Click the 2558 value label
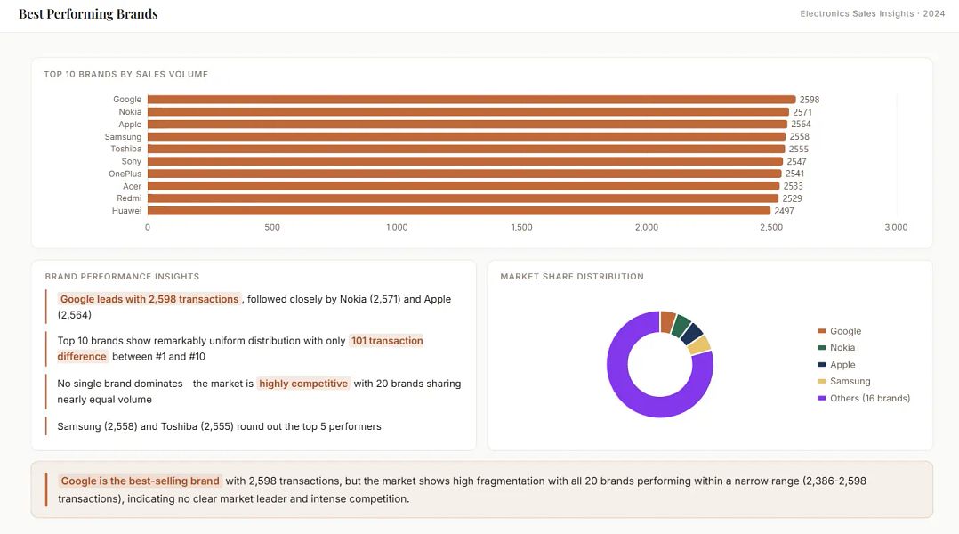The image size is (959, 534). [x=800, y=136]
